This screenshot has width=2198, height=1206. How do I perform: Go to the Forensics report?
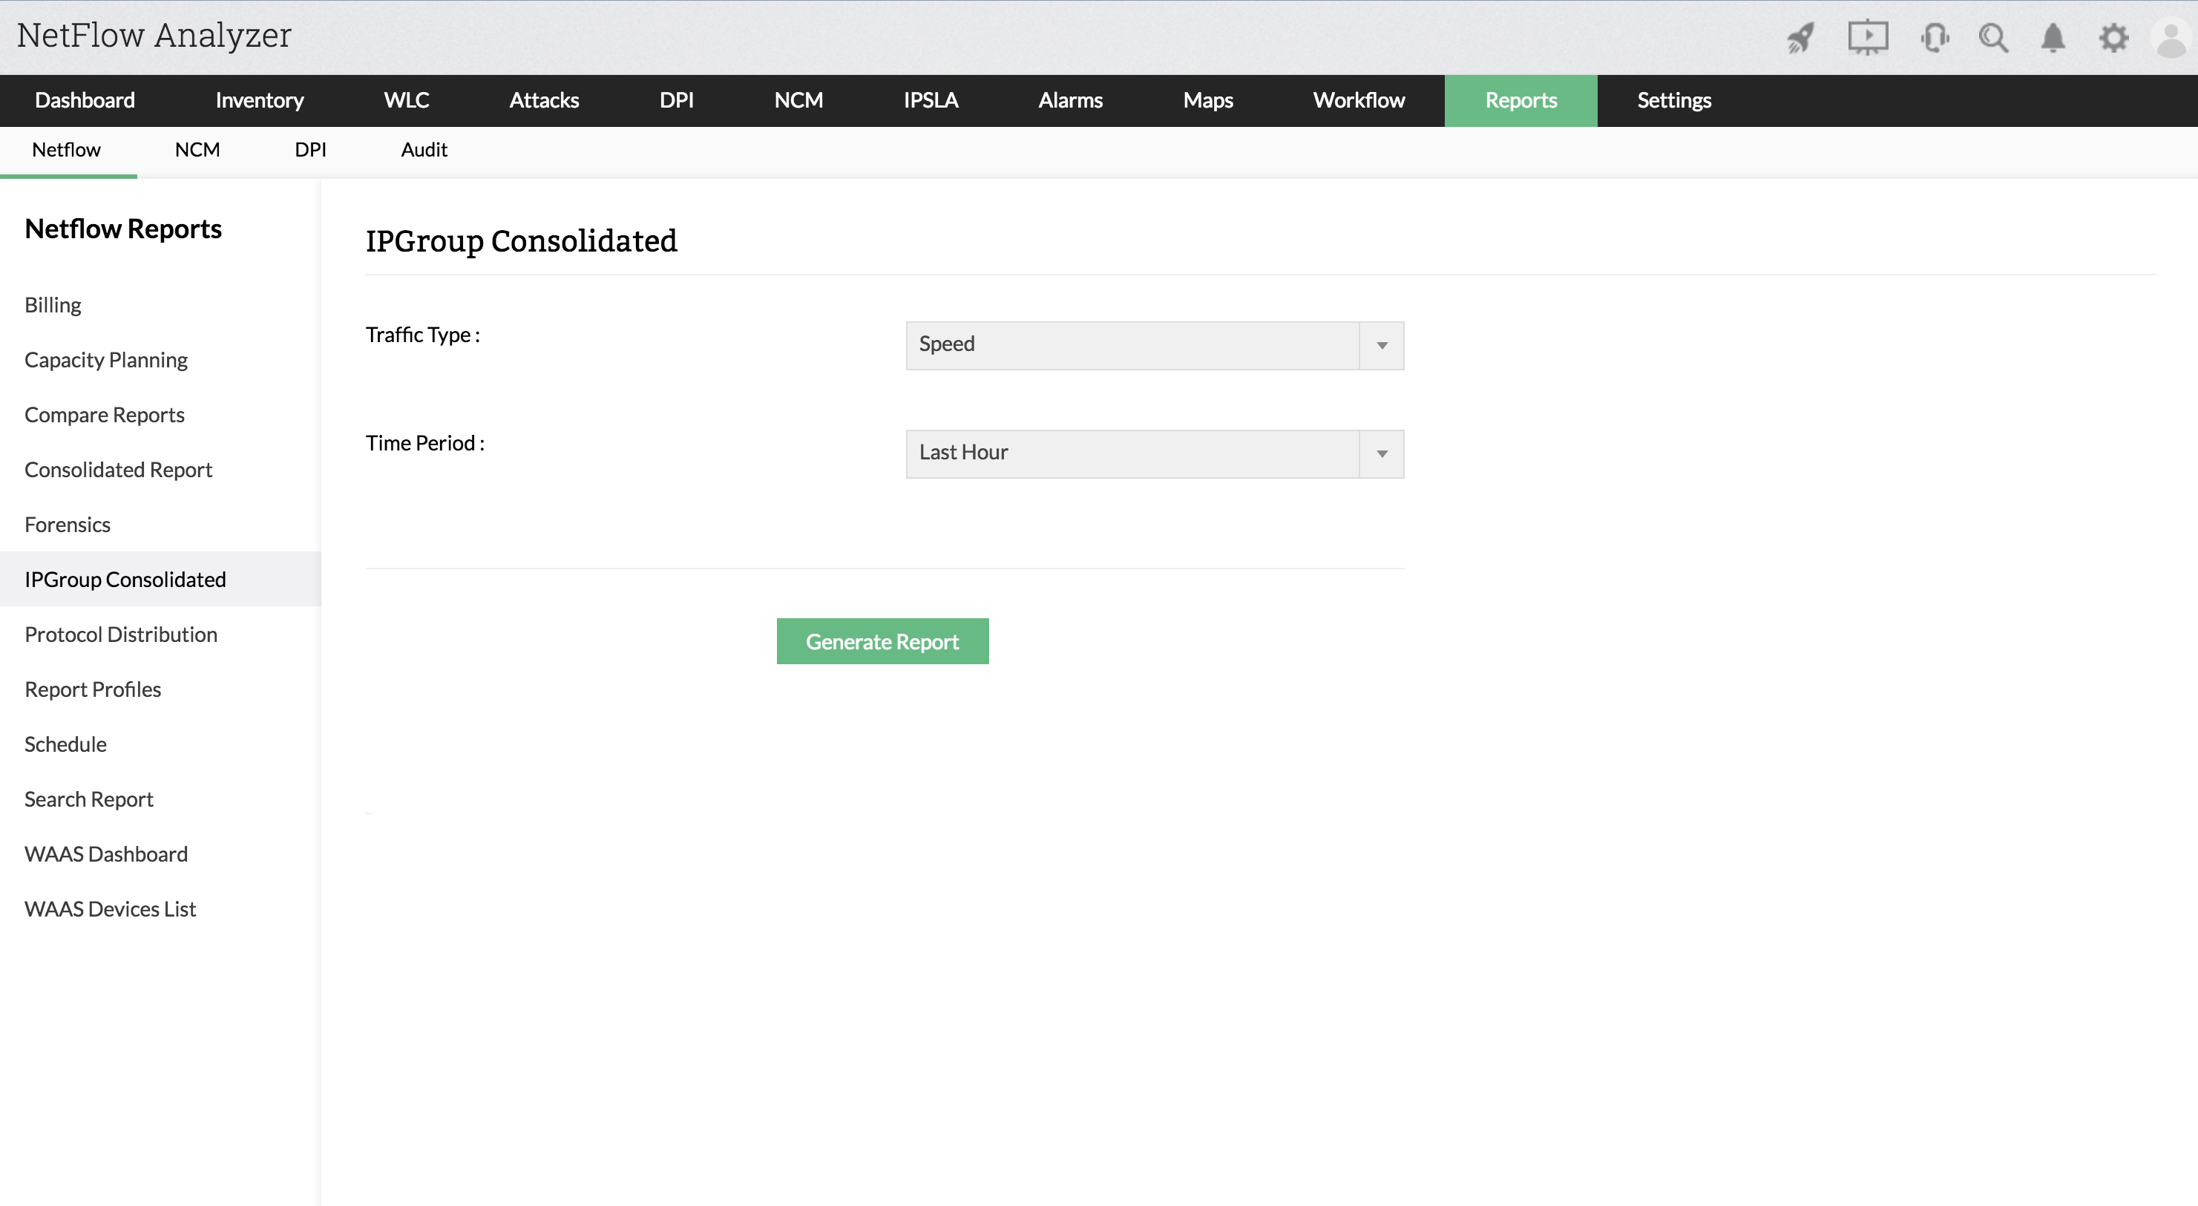[x=68, y=525]
